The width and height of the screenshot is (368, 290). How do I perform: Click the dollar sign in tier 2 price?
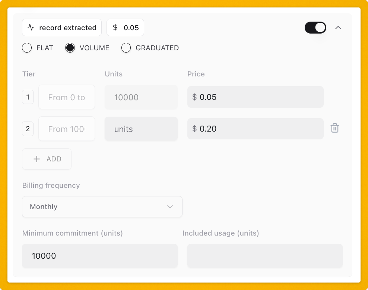click(x=193, y=129)
